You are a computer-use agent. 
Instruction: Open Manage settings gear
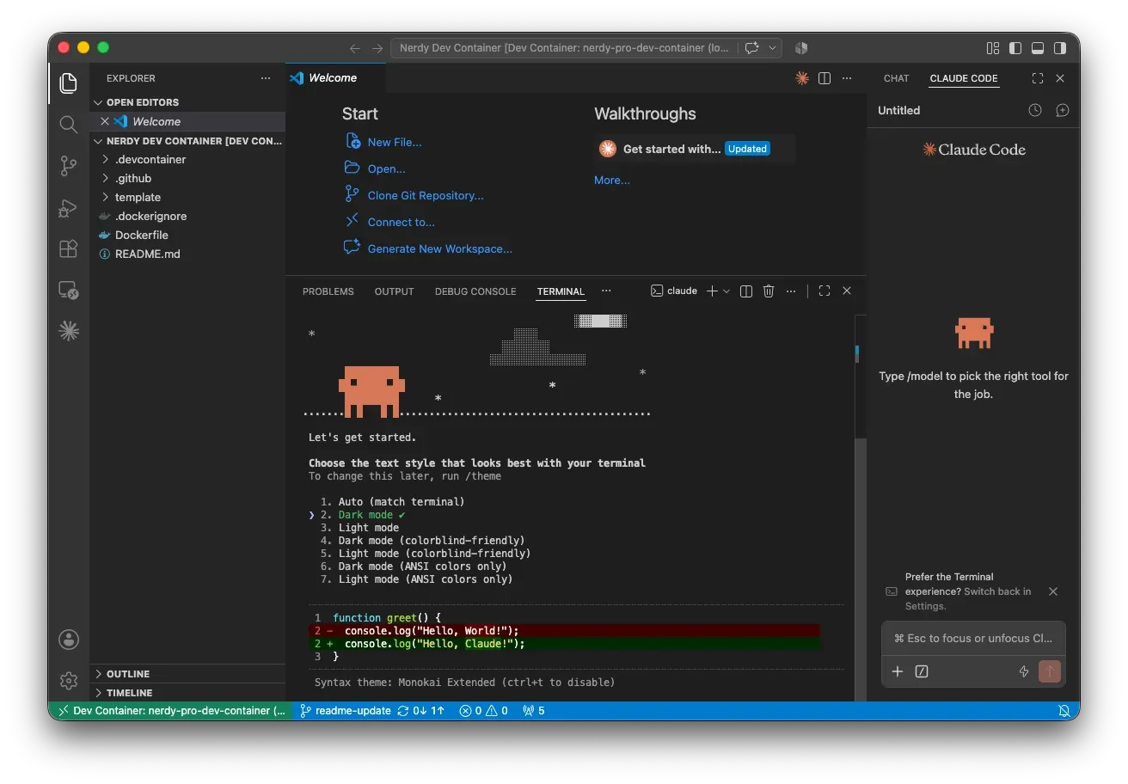[69, 681]
